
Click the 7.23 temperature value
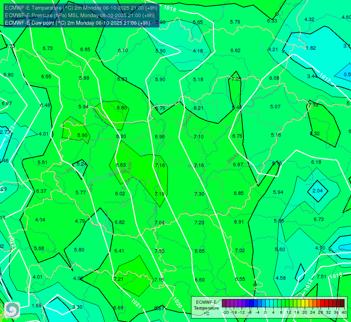[199, 223]
